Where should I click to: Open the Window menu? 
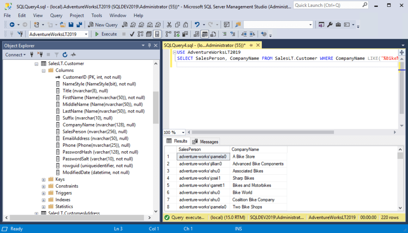pyautogui.click(x=118, y=16)
